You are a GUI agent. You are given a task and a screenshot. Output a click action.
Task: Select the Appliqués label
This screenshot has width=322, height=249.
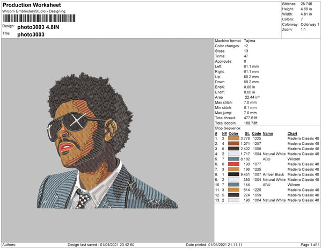pyautogui.click(x=223, y=61)
